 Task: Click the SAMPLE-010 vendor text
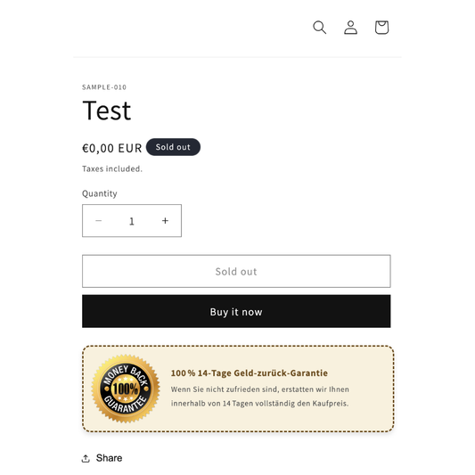(x=104, y=87)
